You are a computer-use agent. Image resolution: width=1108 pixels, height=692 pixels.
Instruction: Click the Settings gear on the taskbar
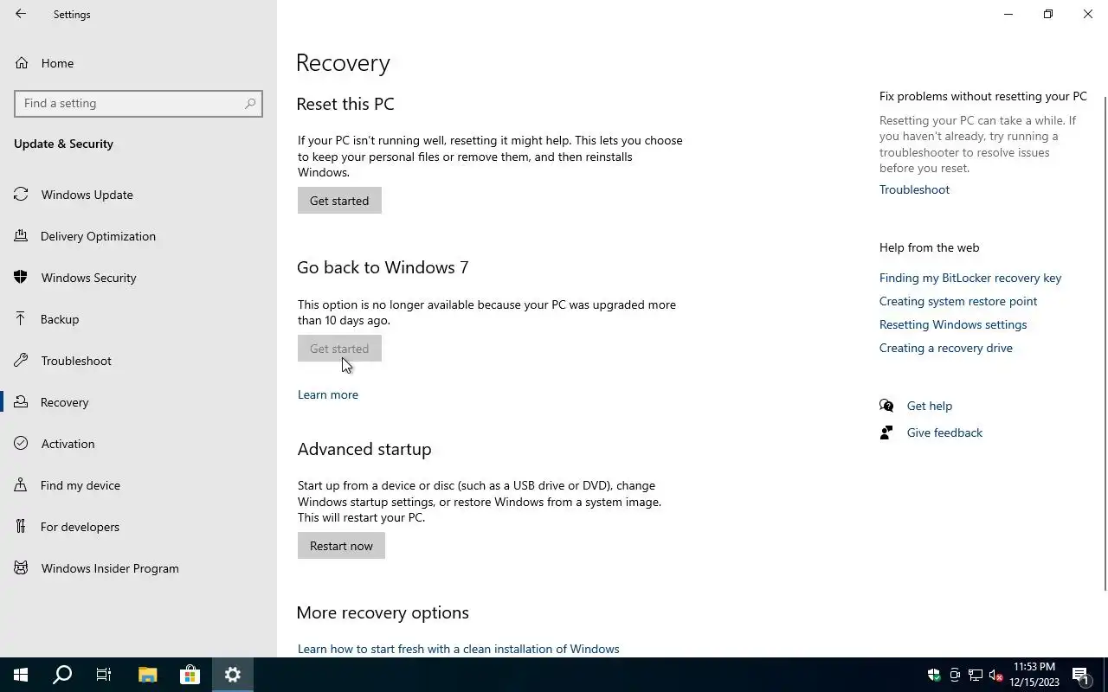pyautogui.click(x=232, y=675)
